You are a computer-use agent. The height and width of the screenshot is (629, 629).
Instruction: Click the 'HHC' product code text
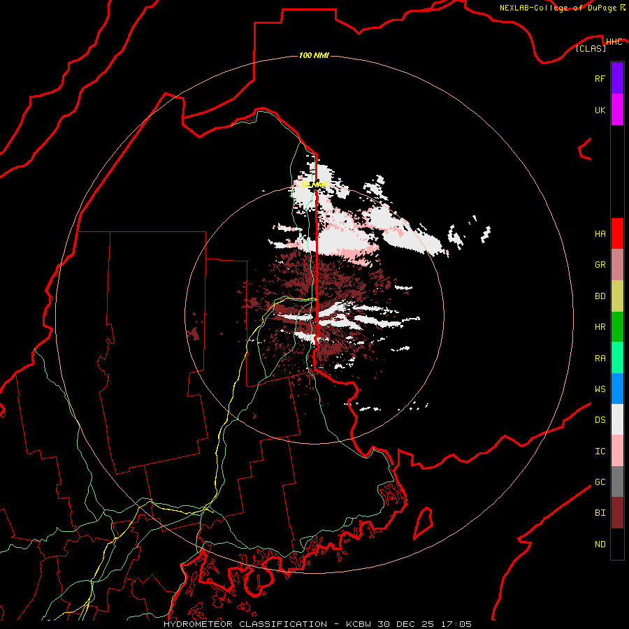point(614,41)
